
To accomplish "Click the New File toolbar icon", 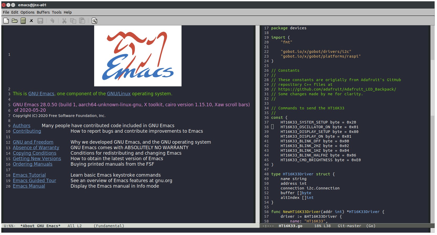I will 6,21.
